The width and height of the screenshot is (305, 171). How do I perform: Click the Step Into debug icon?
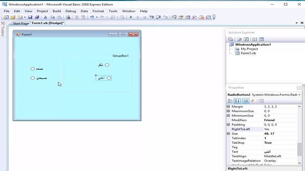click(x=152, y=17)
